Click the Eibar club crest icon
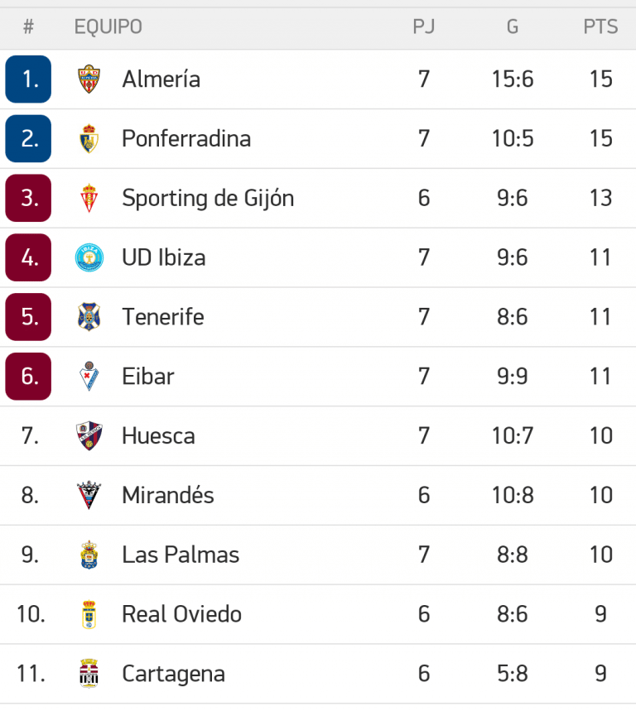Viewport: 636px width, 711px height. coord(89,377)
